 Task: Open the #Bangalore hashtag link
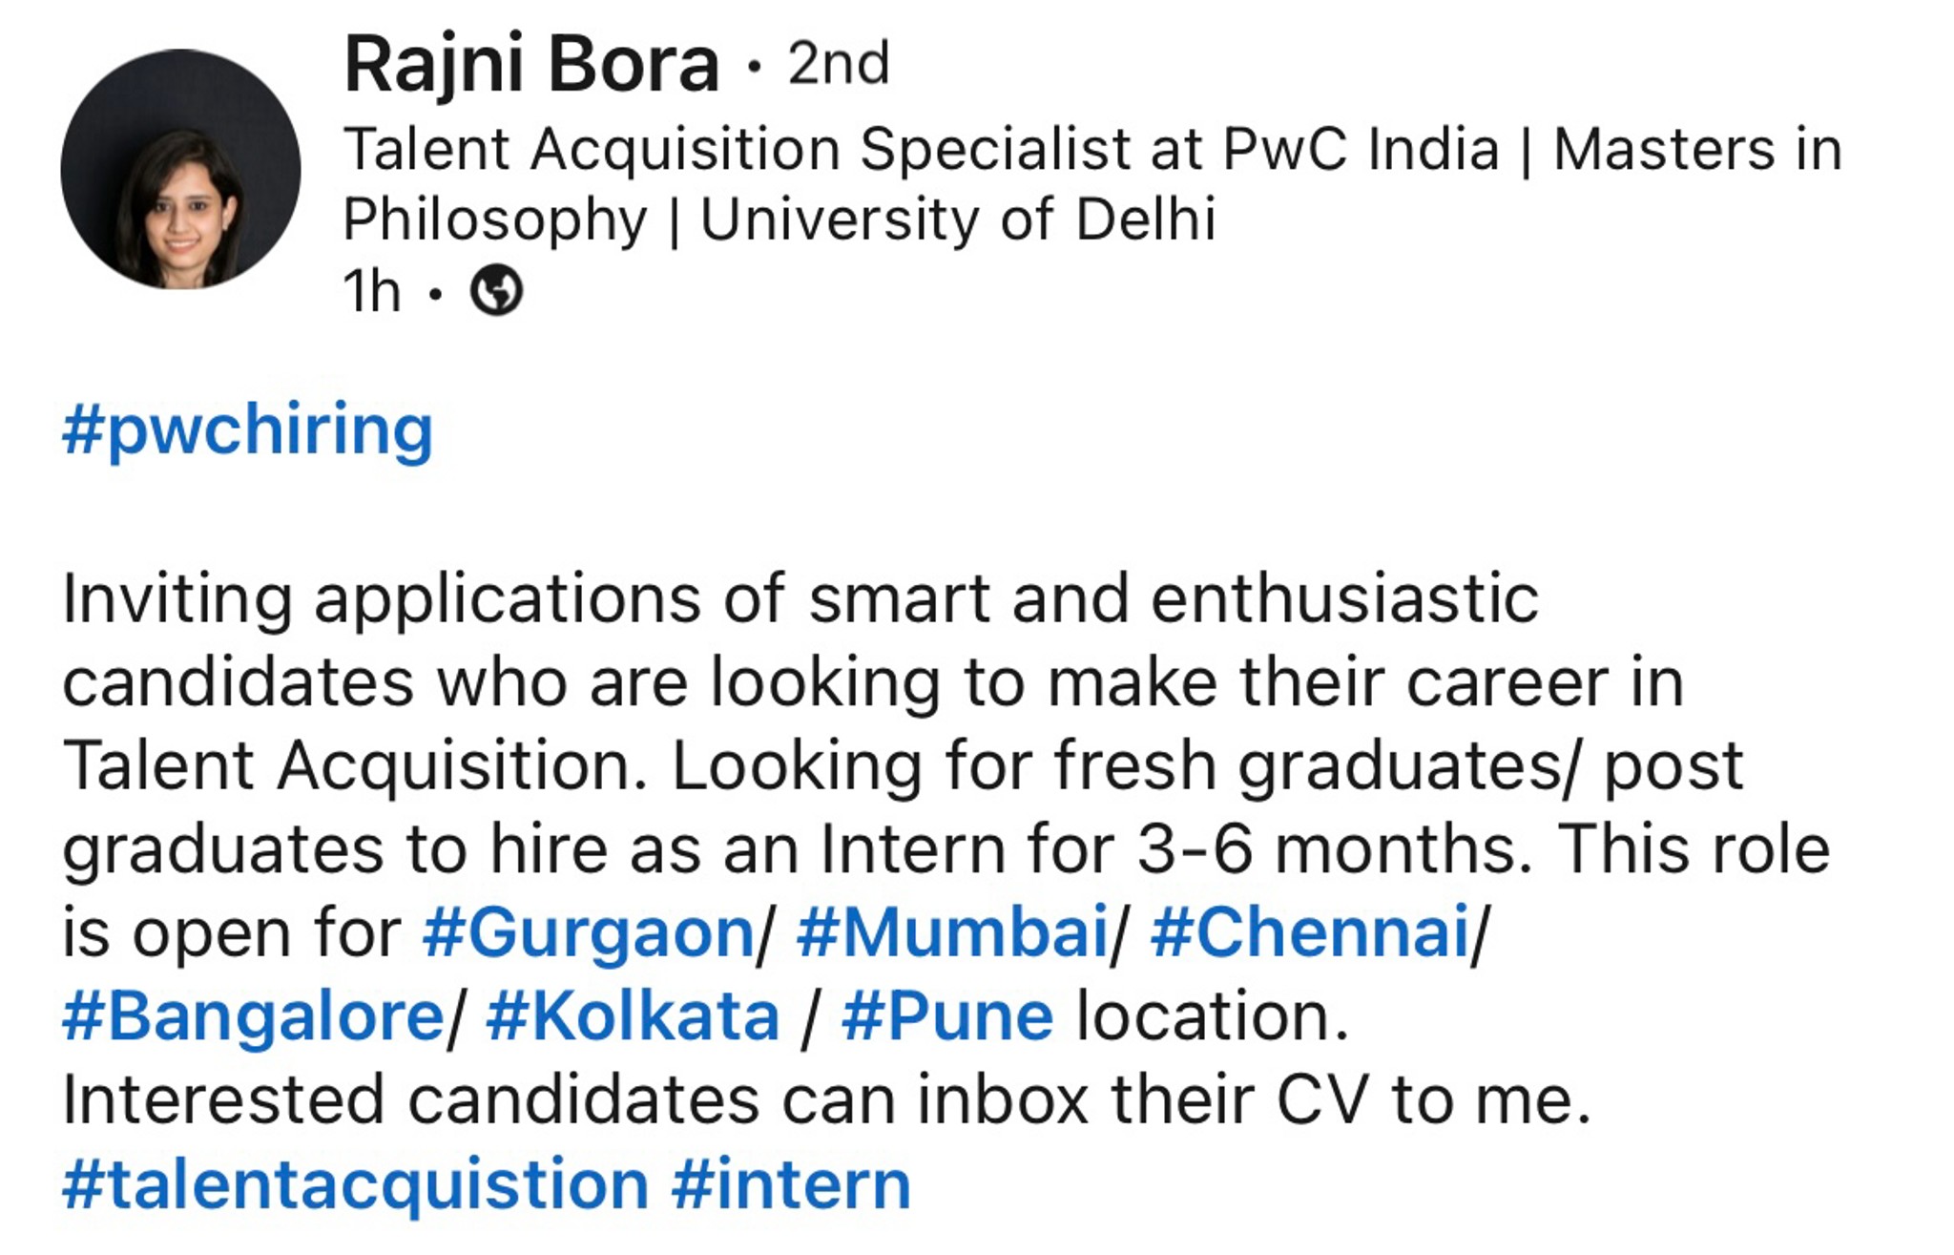coord(253,1015)
